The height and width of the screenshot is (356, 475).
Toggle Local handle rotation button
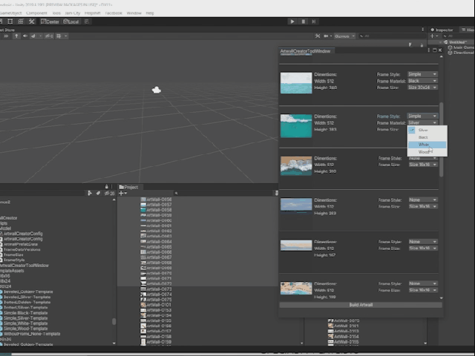(x=71, y=22)
